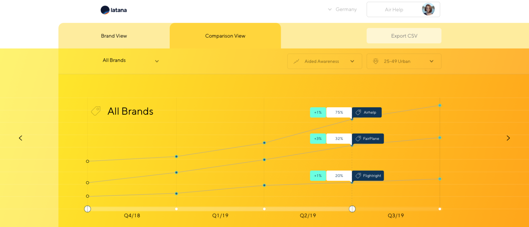Click the audience icon beside 25-49 Urban
Image resolution: width=529 pixels, height=227 pixels.
pos(376,61)
